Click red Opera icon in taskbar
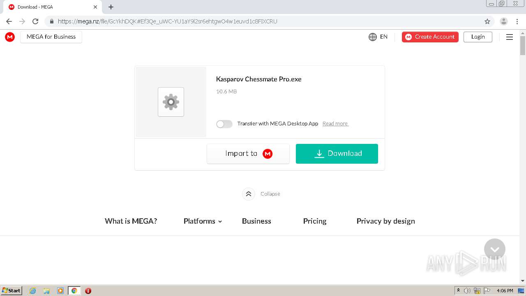The image size is (526, 296). click(x=88, y=291)
